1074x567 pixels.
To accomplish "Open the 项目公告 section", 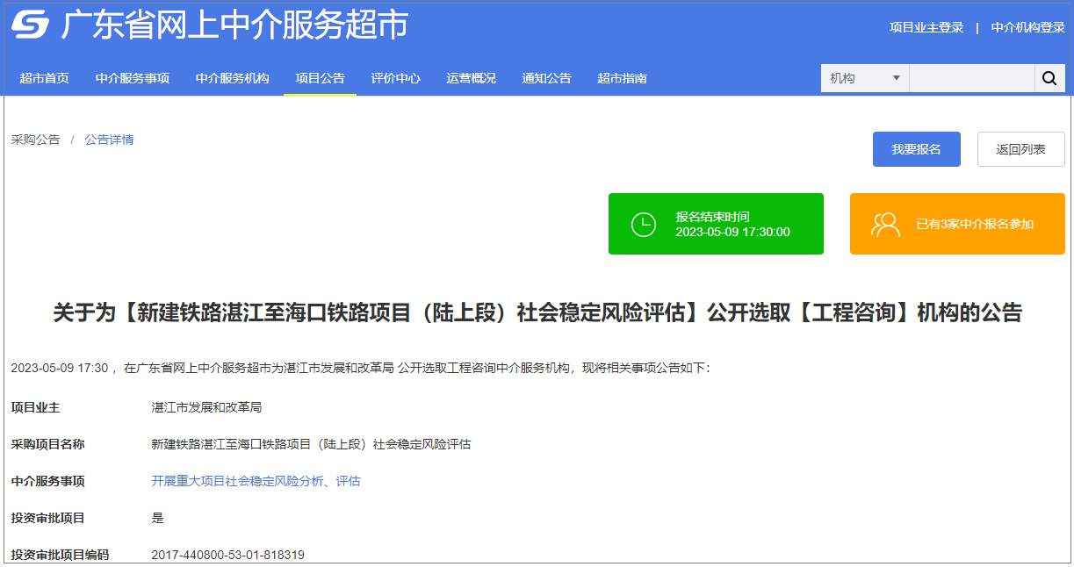I will (x=320, y=78).
